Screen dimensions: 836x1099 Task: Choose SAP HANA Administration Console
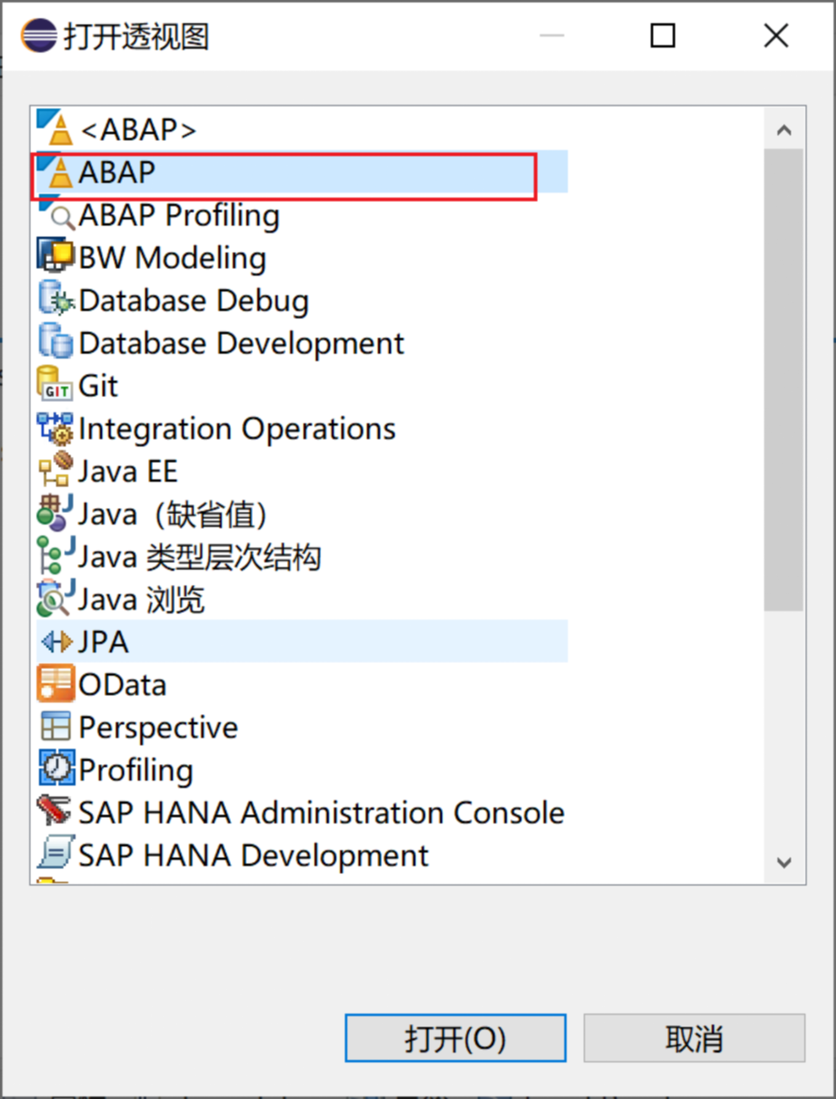click(322, 813)
